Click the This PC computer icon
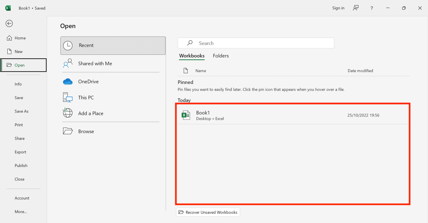This screenshot has height=223, width=428. pyautogui.click(x=68, y=97)
